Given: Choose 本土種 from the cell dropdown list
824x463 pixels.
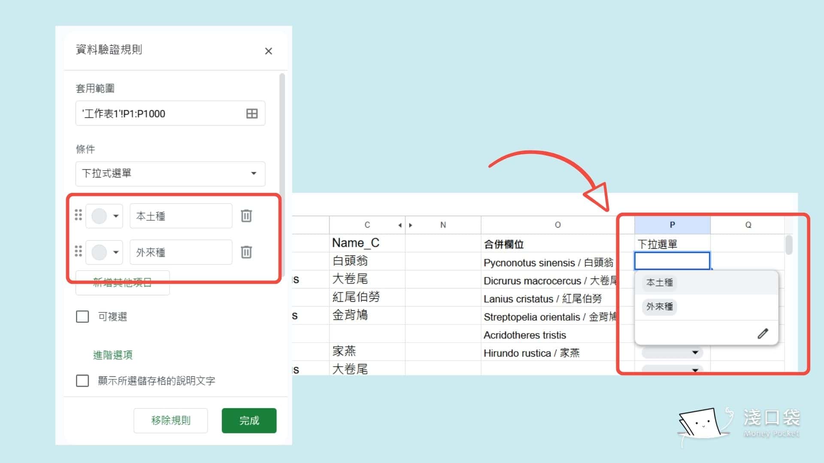Looking at the screenshot, I should click(660, 283).
